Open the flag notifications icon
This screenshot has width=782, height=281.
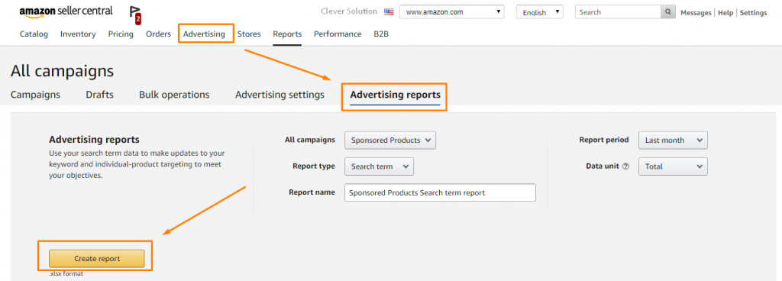point(135,15)
